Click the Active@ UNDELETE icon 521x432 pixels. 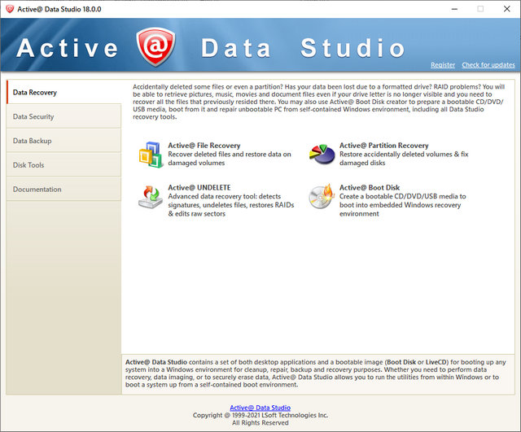pyautogui.click(x=151, y=196)
